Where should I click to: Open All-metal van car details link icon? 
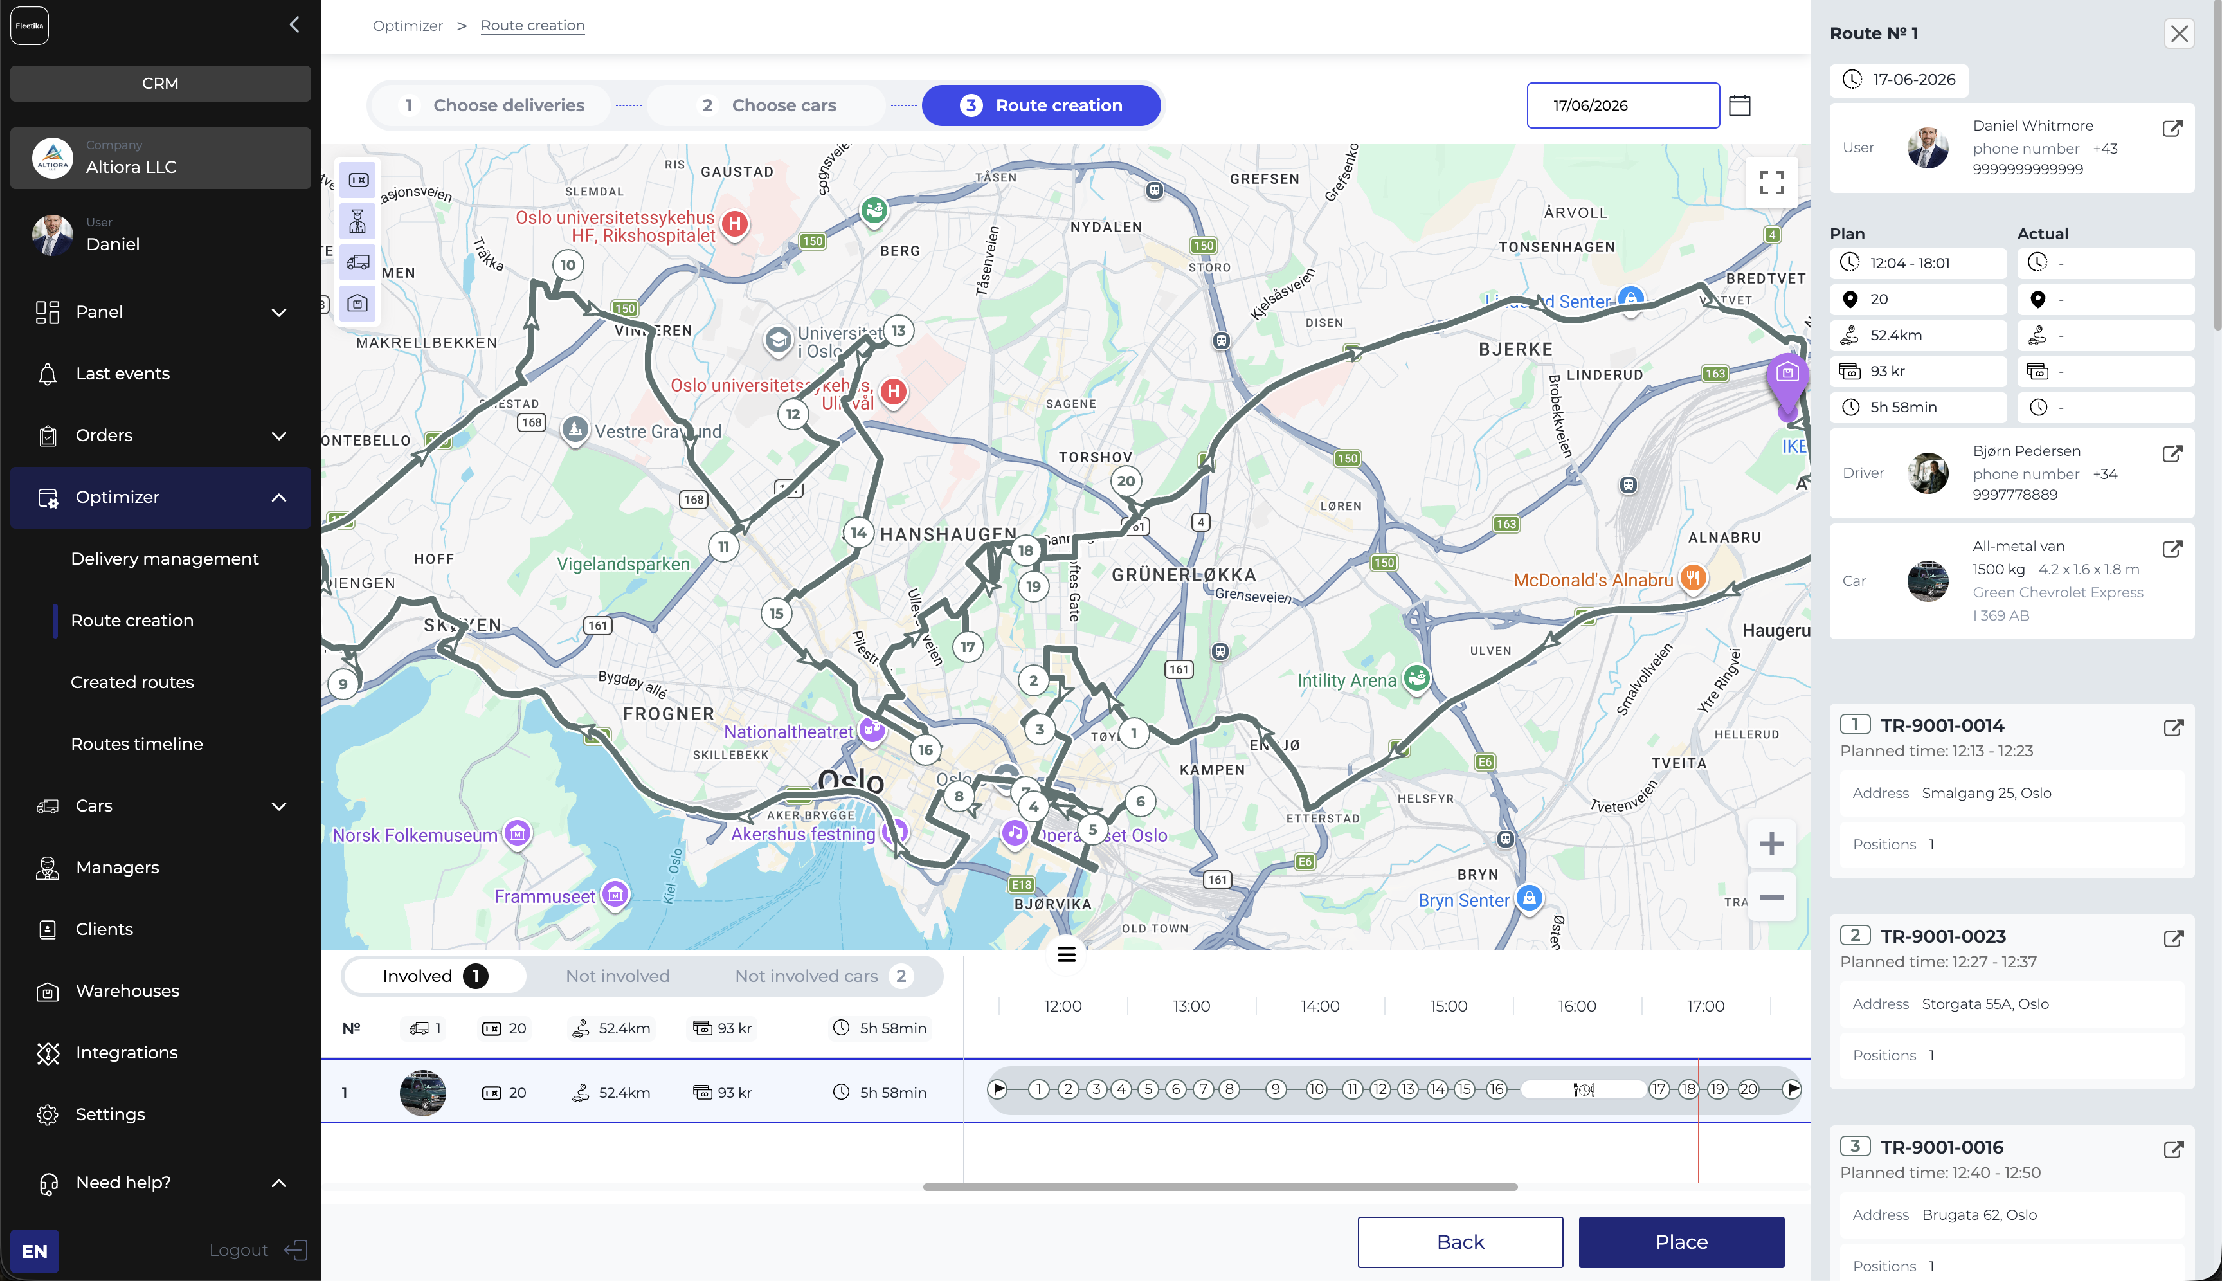coord(2172,549)
